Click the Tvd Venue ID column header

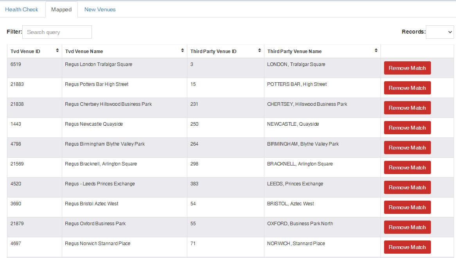coord(34,52)
